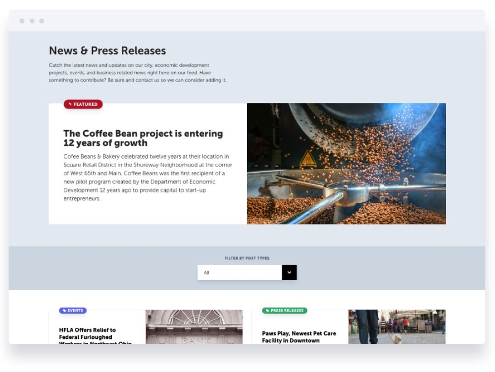Click the first gray window dot
Image resolution: width=495 pixels, height=372 pixels.
pos(22,21)
